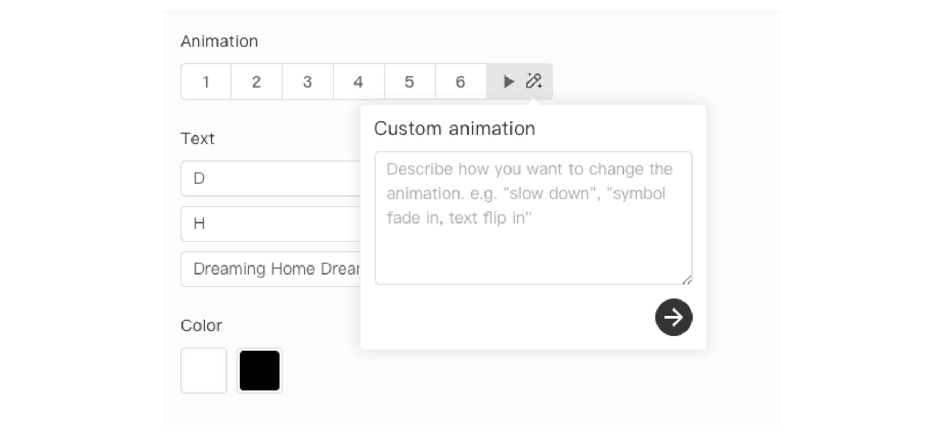Select animation preset 4
Viewport: 944px width, 435px height.
pos(359,82)
